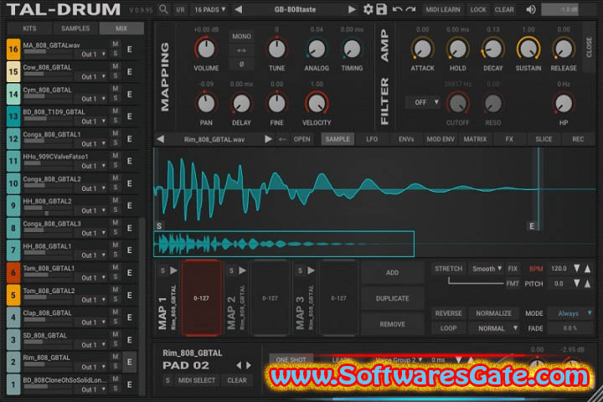Switch to the MIX tab

pyautogui.click(x=121, y=28)
